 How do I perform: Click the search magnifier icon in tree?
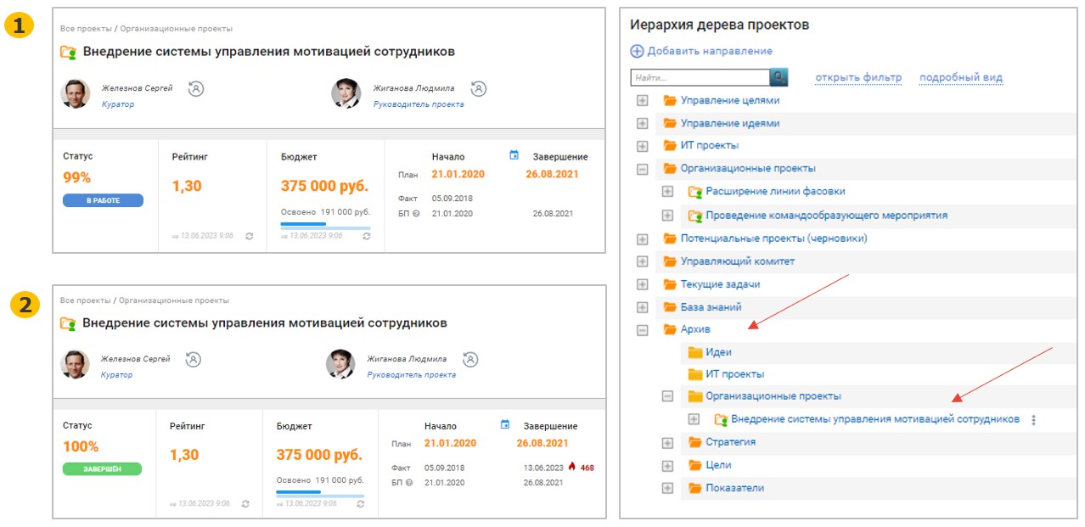pyautogui.click(x=779, y=78)
